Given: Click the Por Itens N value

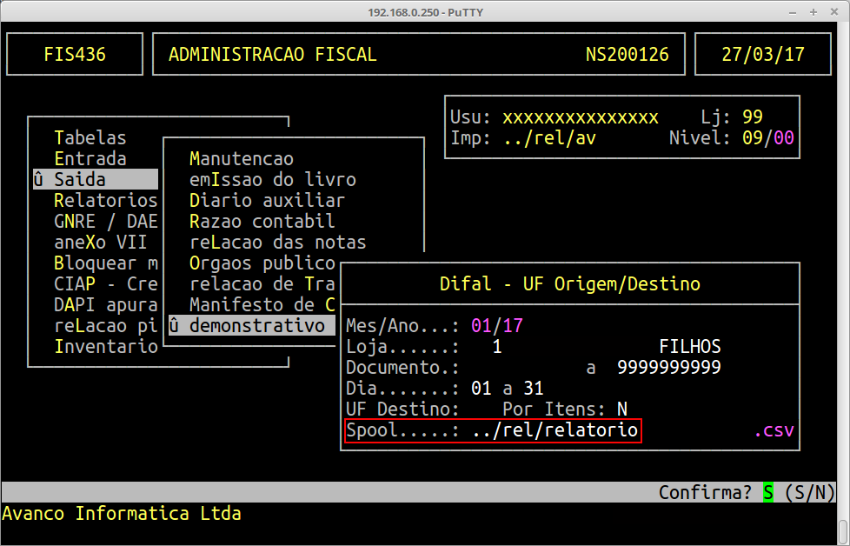Looking at the screenshot, I should [621, 409].
